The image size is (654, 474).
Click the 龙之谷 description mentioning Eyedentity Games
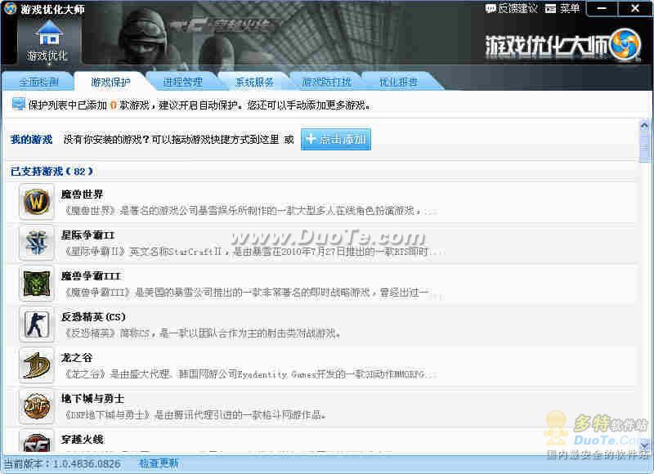click(249, 374)
